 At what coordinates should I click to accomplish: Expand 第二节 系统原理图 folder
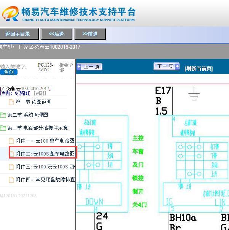[28, 115]
